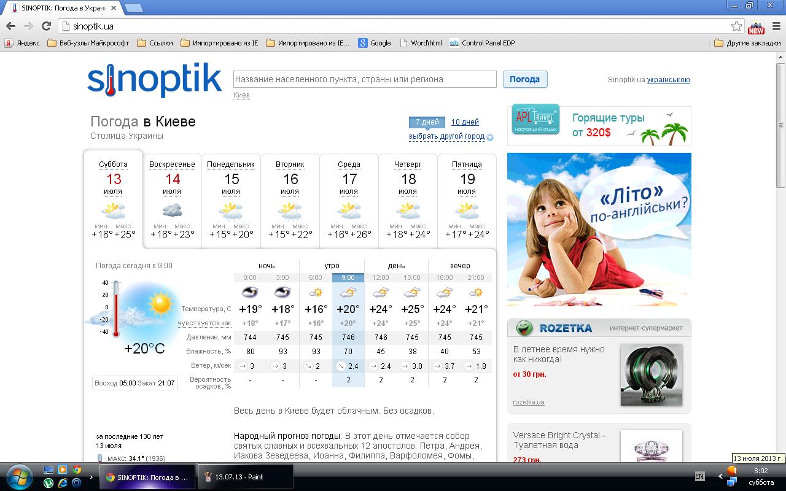
Task: Switch the EN language indicator
Action: (699, 476)
